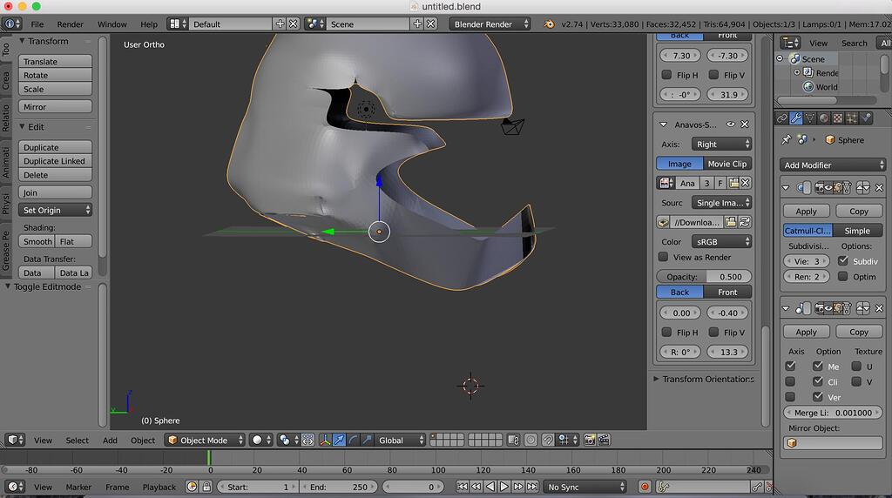This screenshot has height=498, width=892.
Task: Enable the View as Render checkbox
Action: pyautogui.click(x=663, y=257)
